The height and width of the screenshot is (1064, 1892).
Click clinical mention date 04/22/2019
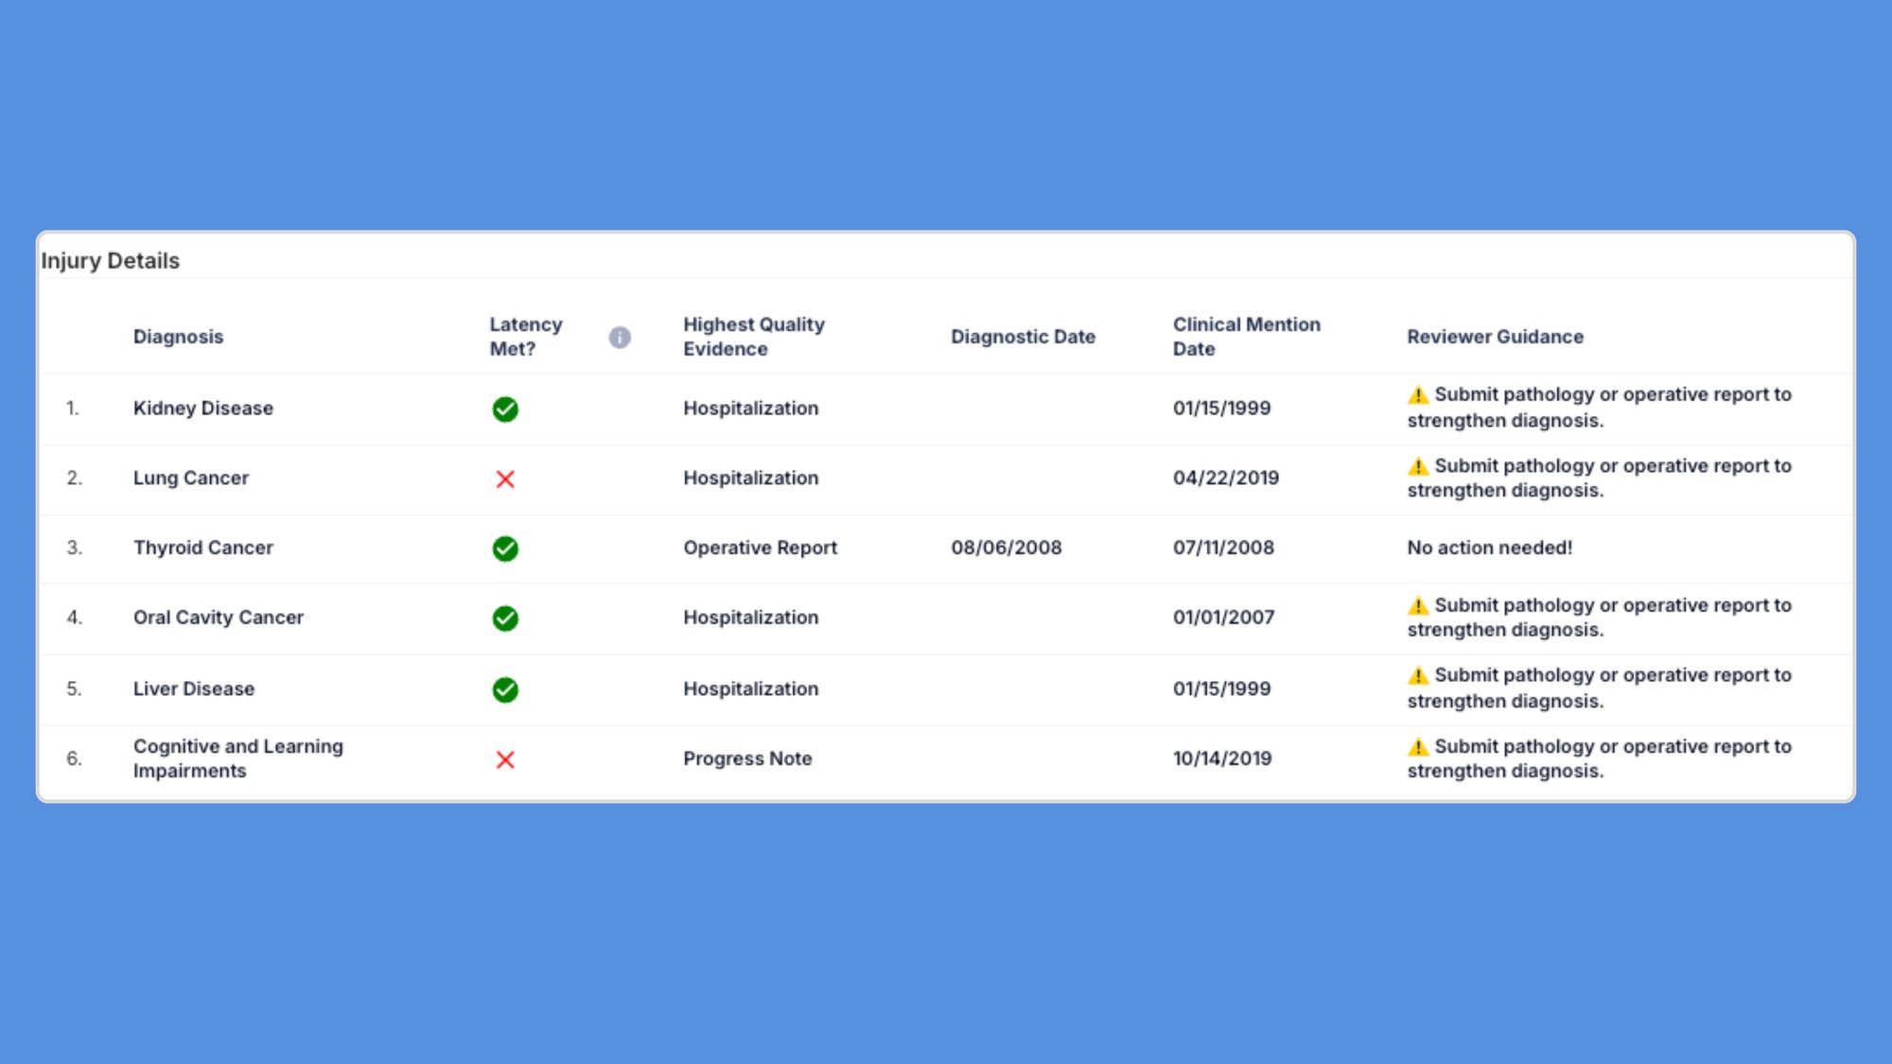(x=1226, y=478)
